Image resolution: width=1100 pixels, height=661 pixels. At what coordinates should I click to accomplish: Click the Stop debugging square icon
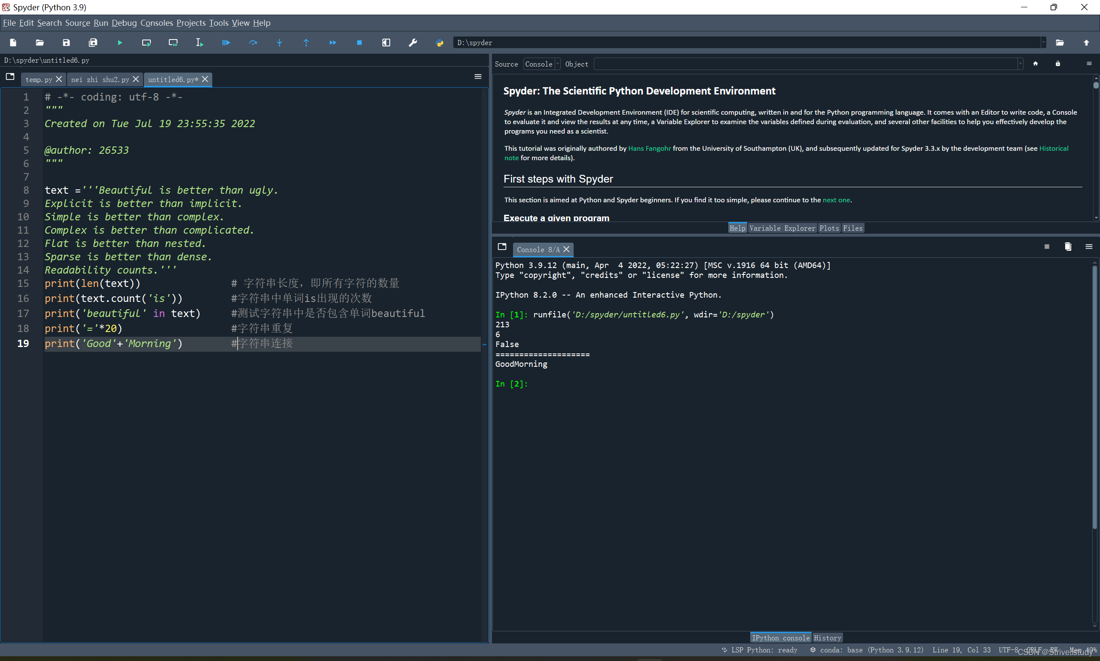point(359,43)
